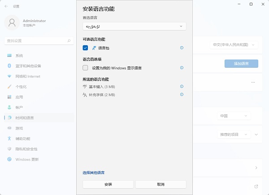The image size is (269, 195).
Task: Expand the 推荐的项目 dropdown
Action: (x=233, y=134)
